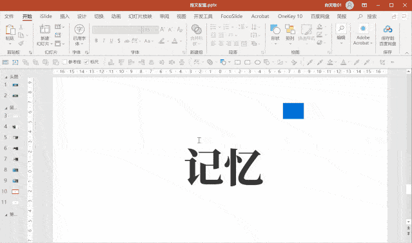Click the shape fill color bucket
Image resolution: width=412 pixels, height=243 pixels.
[320, 26]
